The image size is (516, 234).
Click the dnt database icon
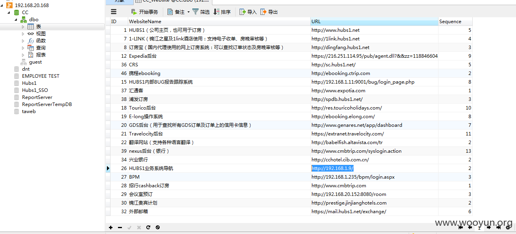[x=17, y=69]
